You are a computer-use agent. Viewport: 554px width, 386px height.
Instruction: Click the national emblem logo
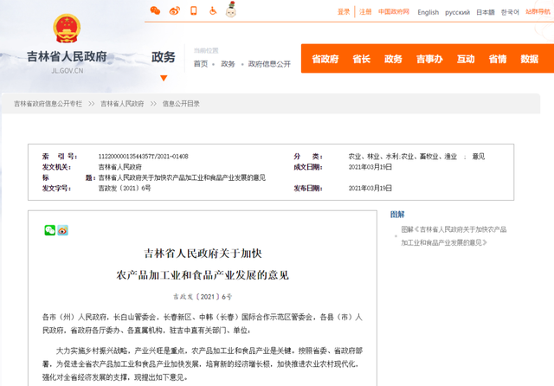[67, 29]
